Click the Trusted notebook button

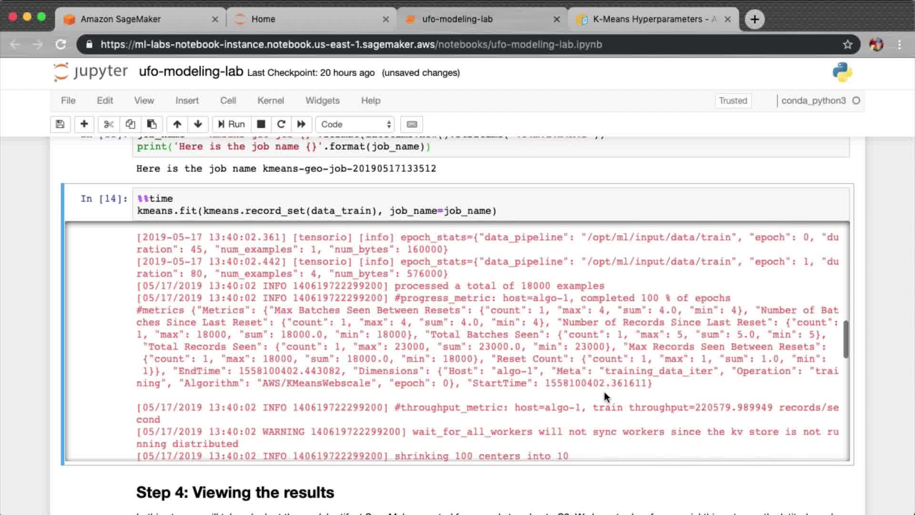click(x=732, y=101)
